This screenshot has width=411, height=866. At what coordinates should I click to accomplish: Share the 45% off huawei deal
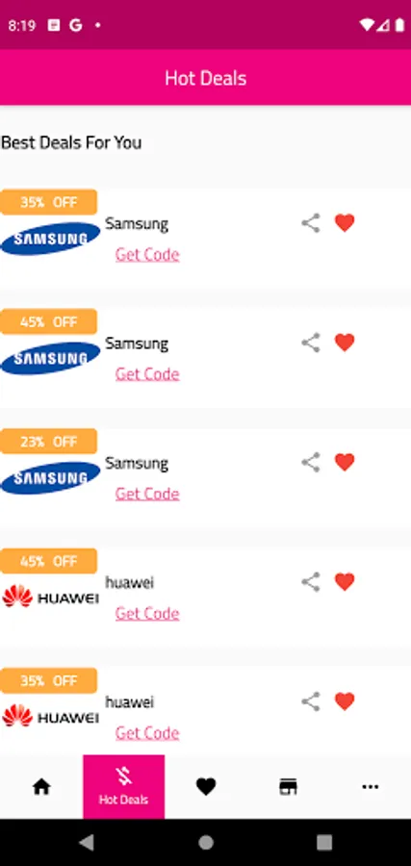point(311,581)
